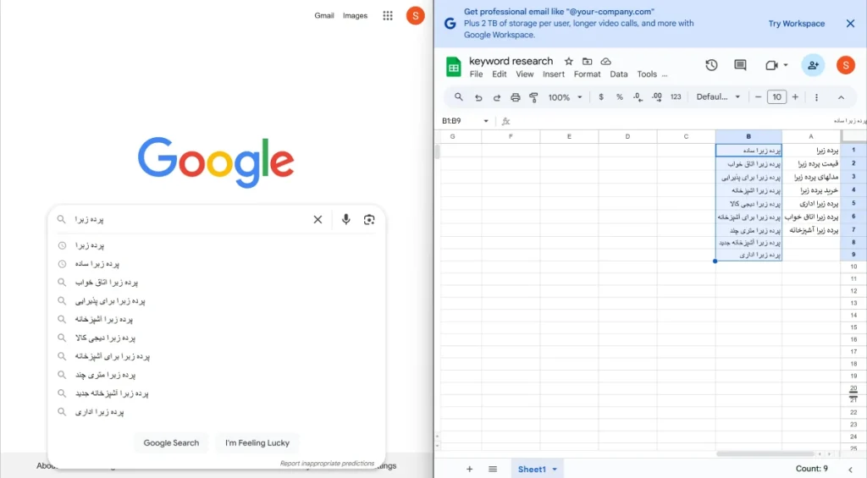Click the I'm Feeling Lucky button
Screen dimensions: 867x478
(257, 442)
